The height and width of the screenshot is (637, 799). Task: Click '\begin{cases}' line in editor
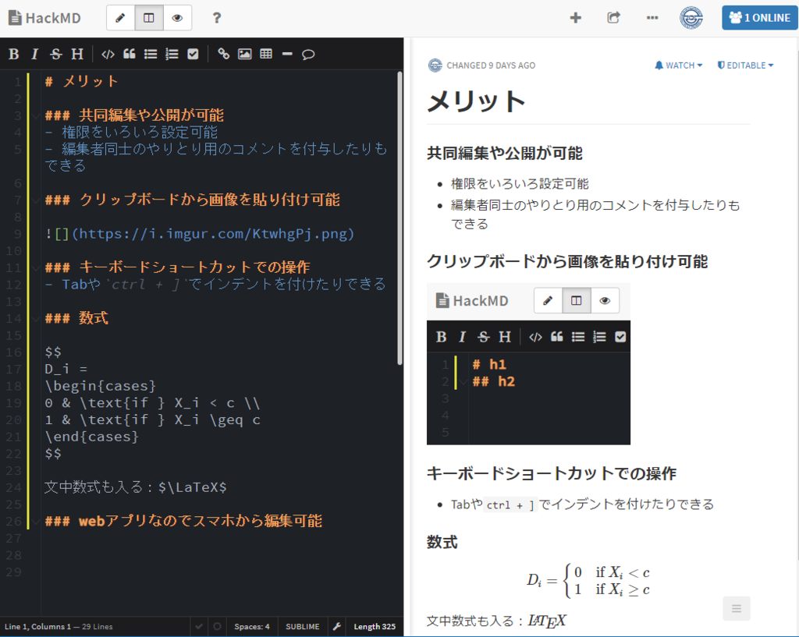coord(101,386)
